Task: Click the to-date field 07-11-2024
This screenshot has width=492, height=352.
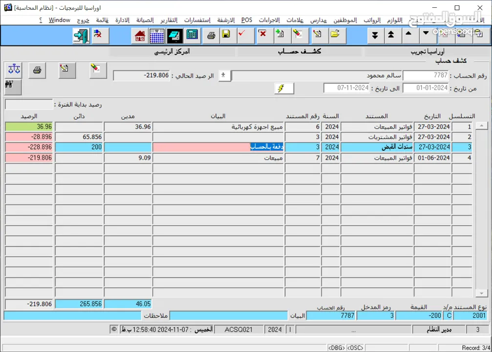Action: click(346, 88)
